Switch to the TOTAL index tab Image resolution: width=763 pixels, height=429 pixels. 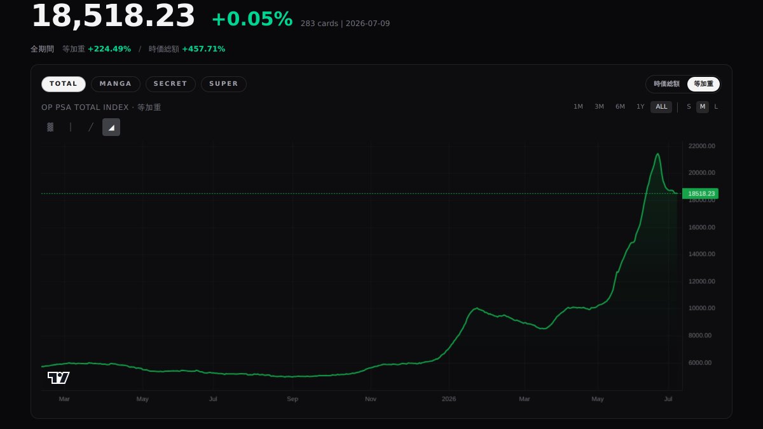64,84
